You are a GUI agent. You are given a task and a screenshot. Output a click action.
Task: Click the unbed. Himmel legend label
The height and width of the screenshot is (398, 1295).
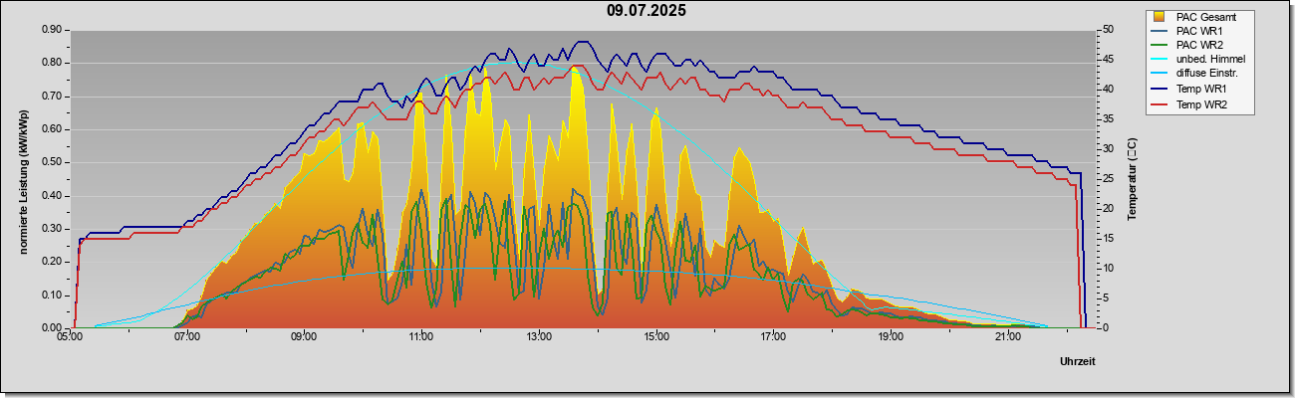[x=1210, y=60]
